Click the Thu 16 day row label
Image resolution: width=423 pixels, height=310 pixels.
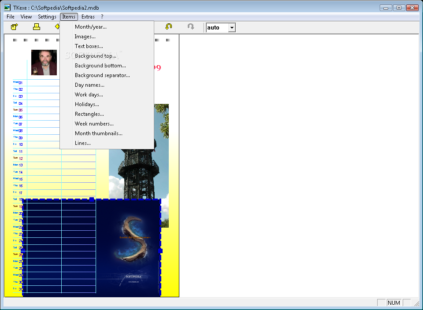tap(18, 186)
